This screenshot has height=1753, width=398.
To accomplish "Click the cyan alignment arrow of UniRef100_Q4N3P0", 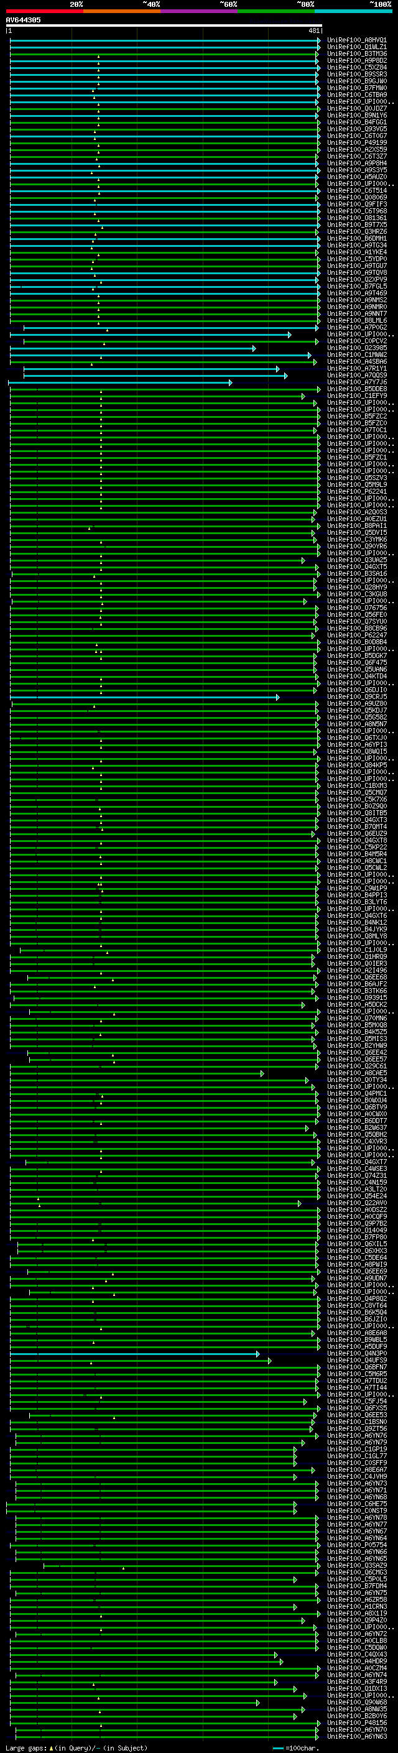I will (x=135, y=1354).
